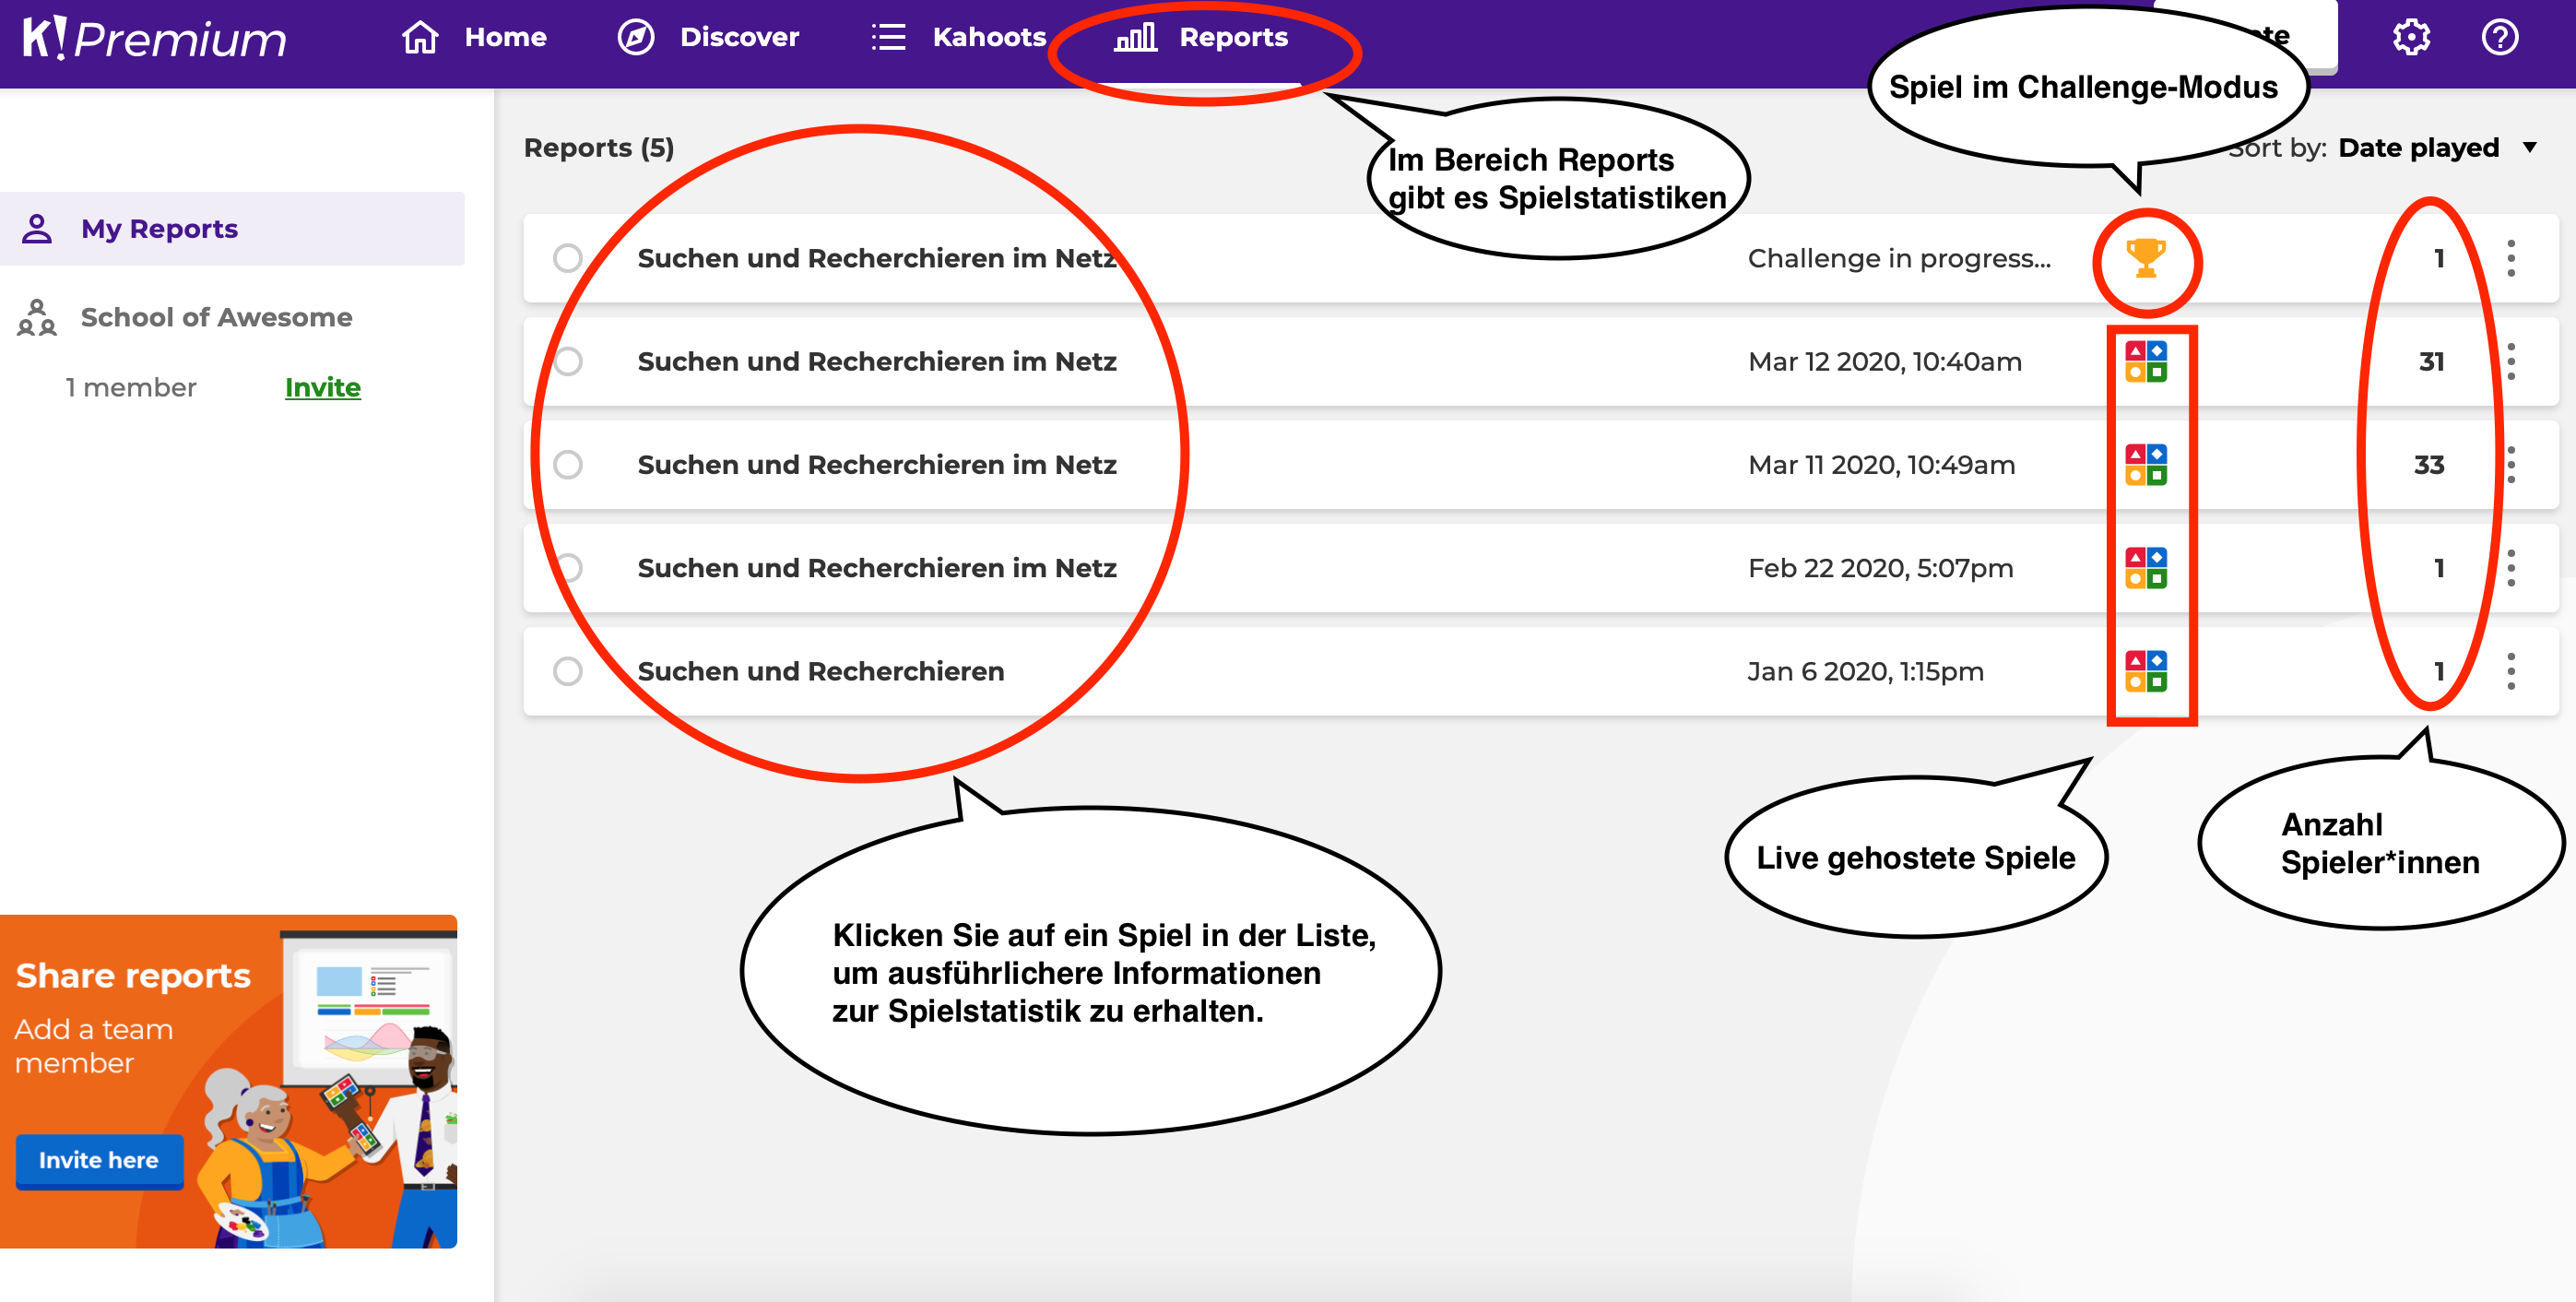Click the School of Awesome group icon

37,317
